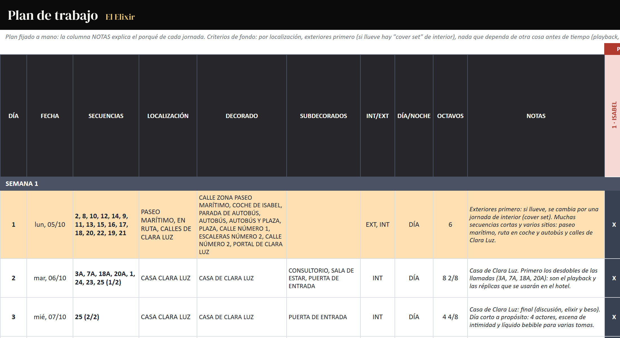This screenshot has width=620, height=338.
Task: Click the DÍA column header
Action: point(14,116)
